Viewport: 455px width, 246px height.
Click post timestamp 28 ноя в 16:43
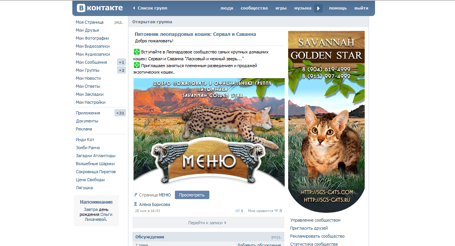pyautogui.click(x=147, y=211)
